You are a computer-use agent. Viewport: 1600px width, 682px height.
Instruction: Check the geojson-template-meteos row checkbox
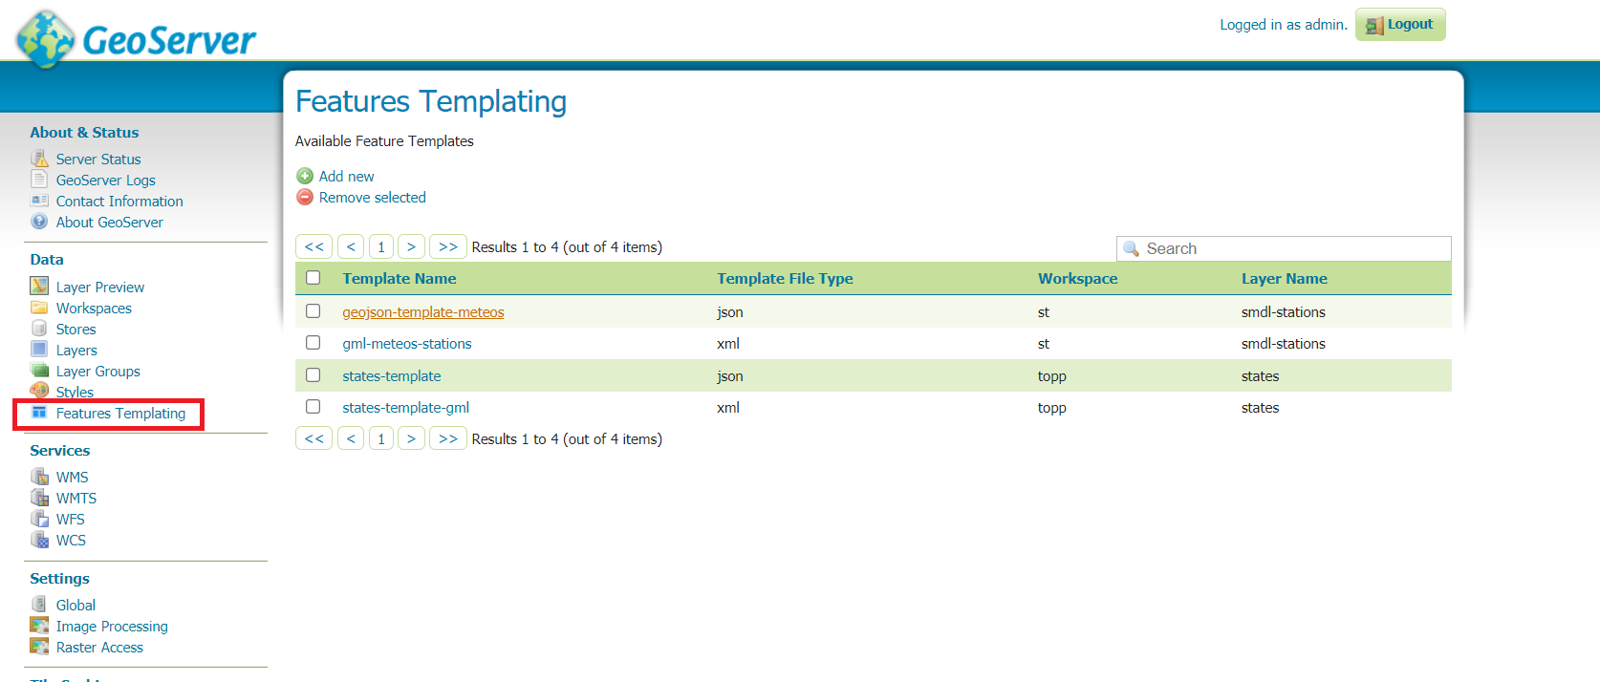point(313,311)
